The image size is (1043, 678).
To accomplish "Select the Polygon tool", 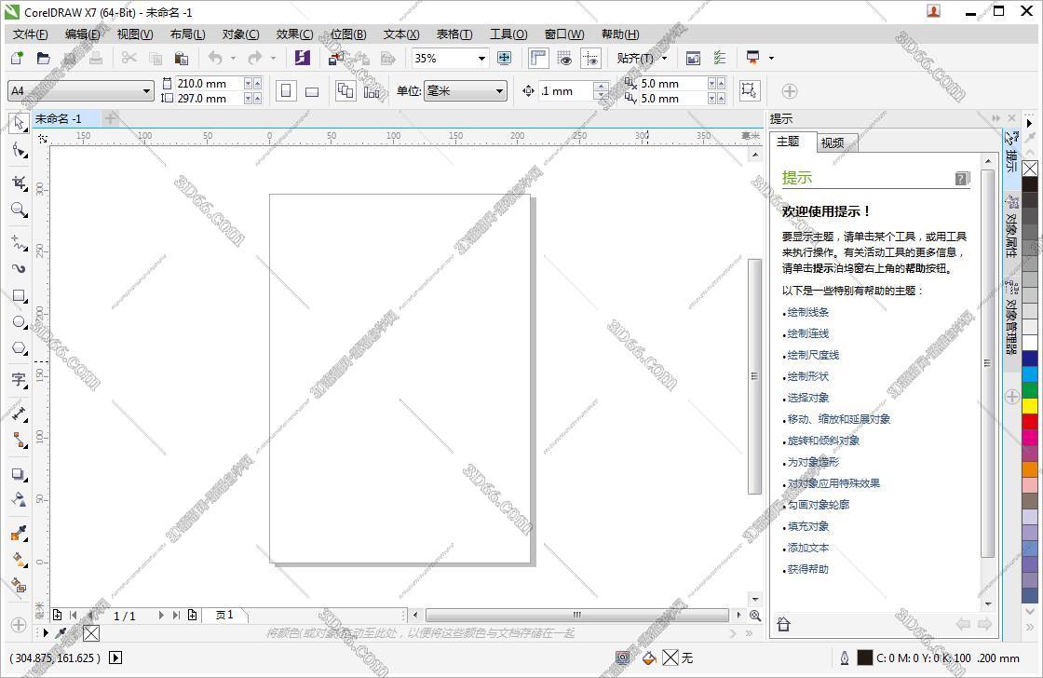I will click(19, 348).
